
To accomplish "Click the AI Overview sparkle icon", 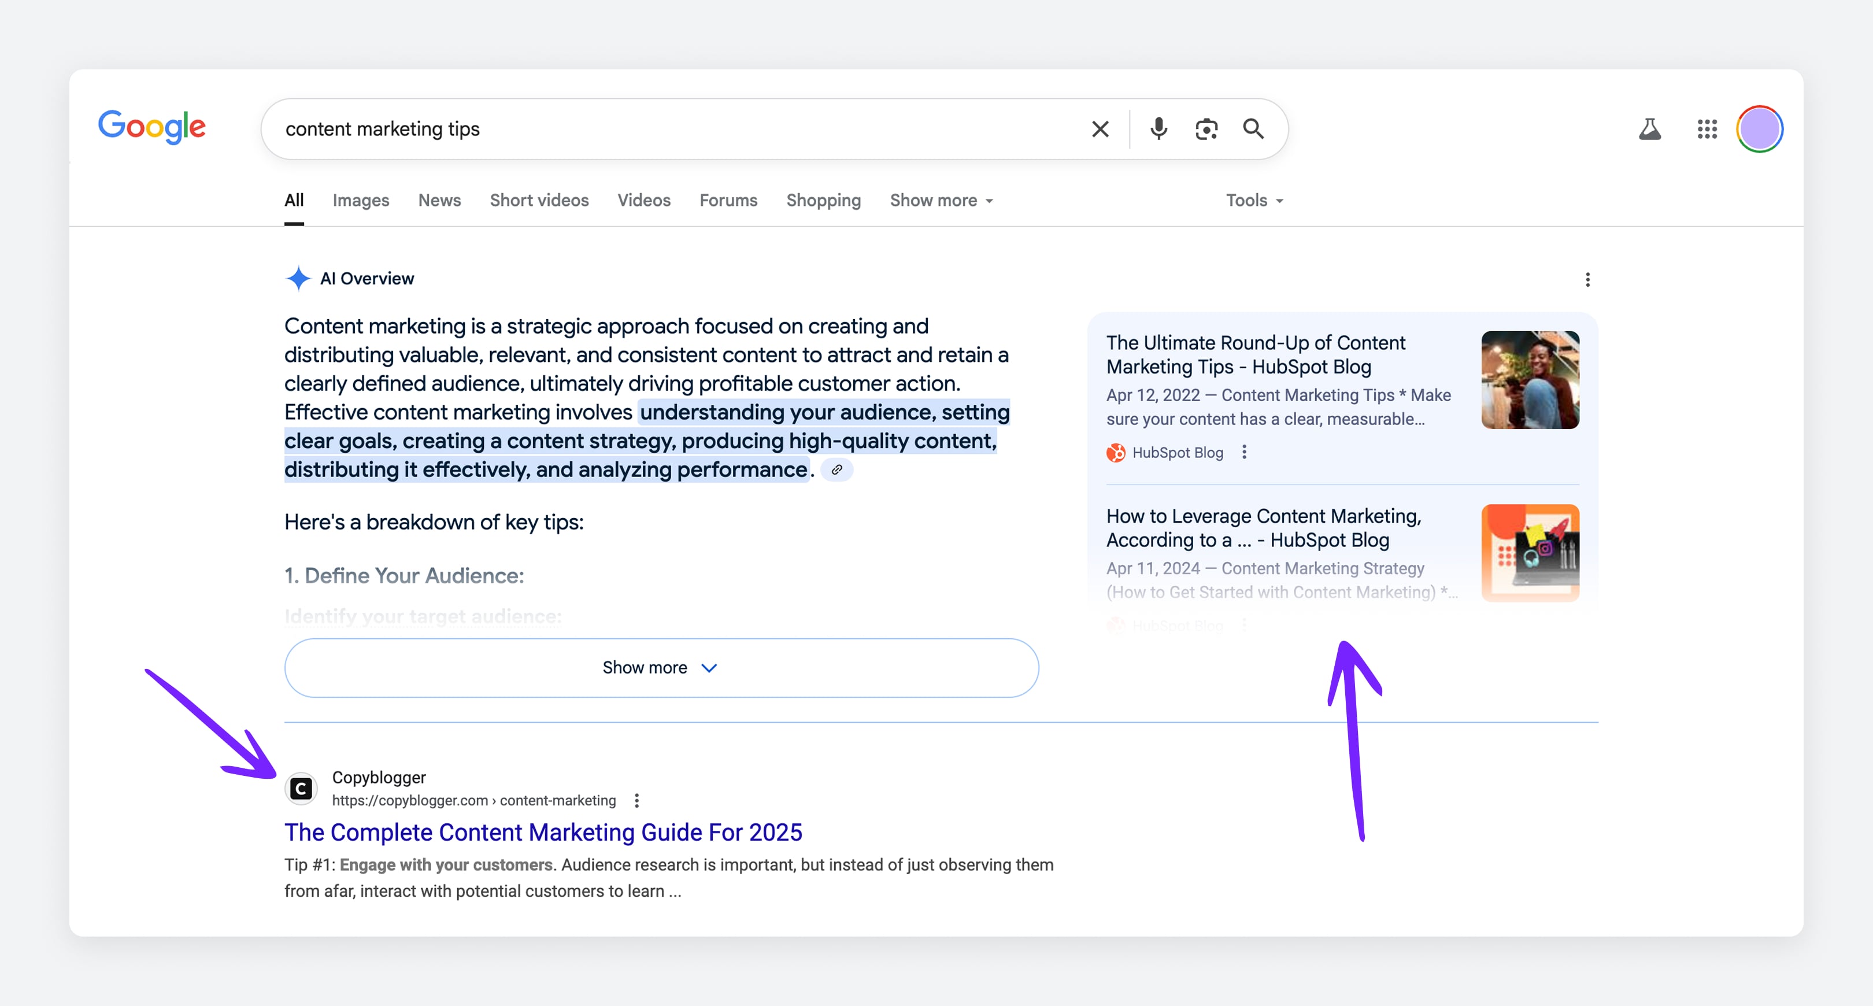I will 298,279.
